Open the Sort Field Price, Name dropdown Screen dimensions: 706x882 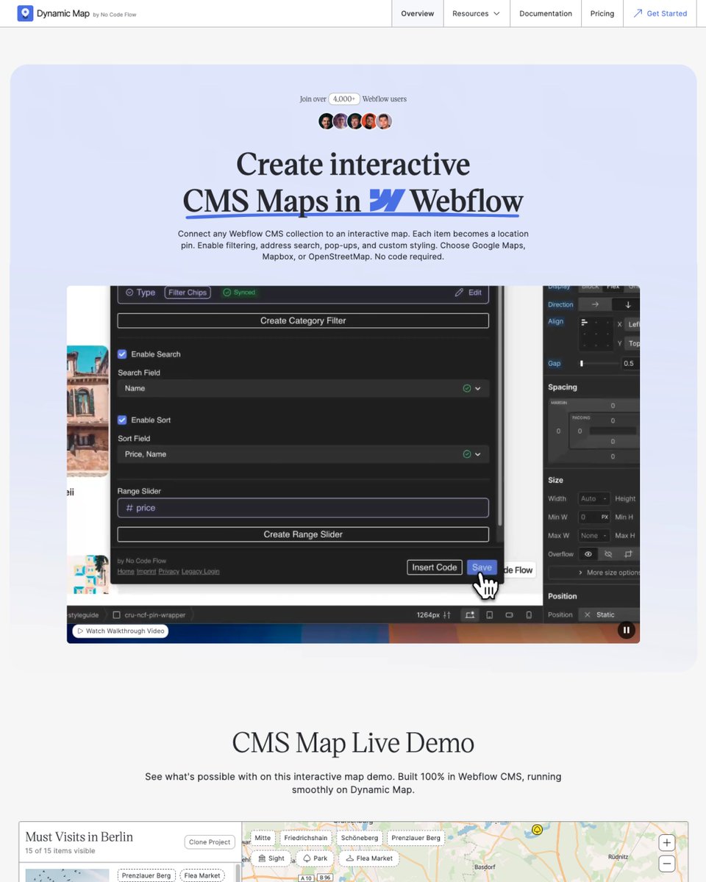pyautogui.click(x=303, y=454)
